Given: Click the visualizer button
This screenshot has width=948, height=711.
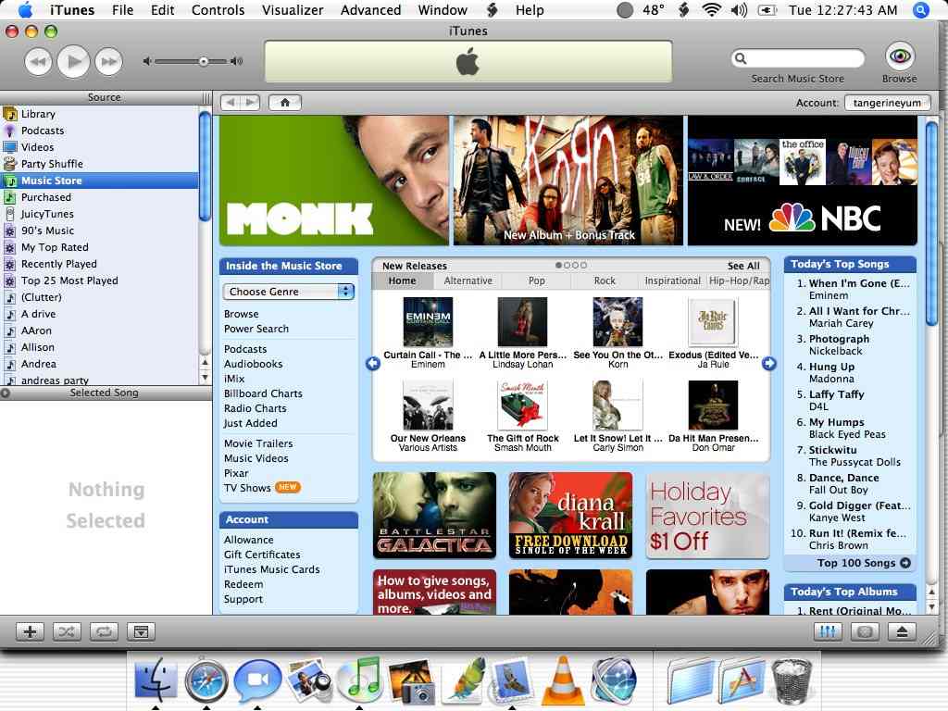Looking at the screenshot, I should (865, 631).
